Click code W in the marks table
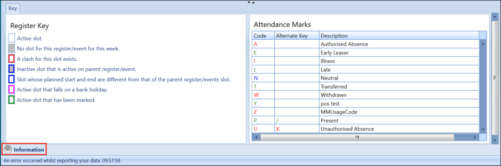The width and height of the screenshot is (501, 166). tap(256, 95)
